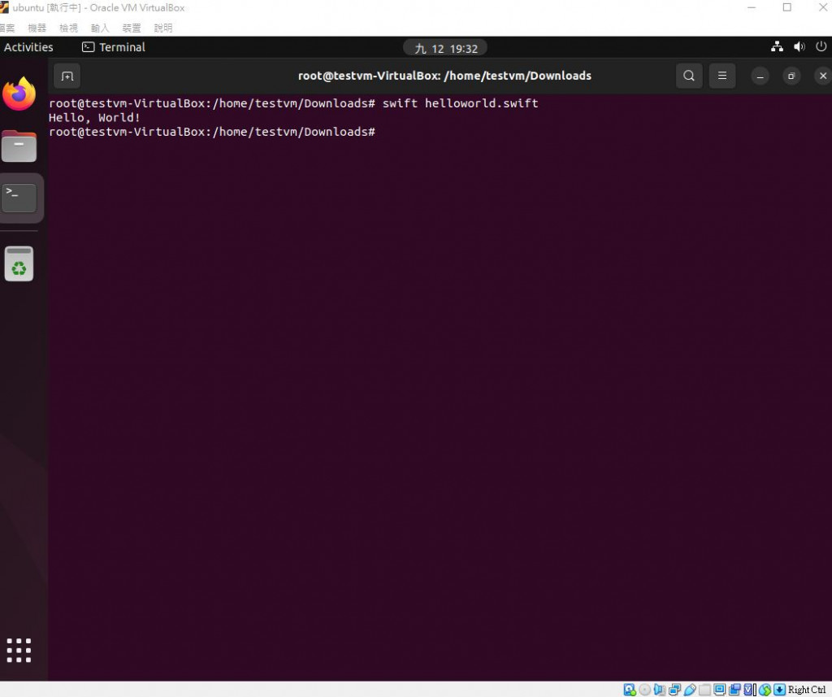Open the VirtualBox 裝置 menu
This screenshot has height=697, width=832.
[x=132, y=28]
